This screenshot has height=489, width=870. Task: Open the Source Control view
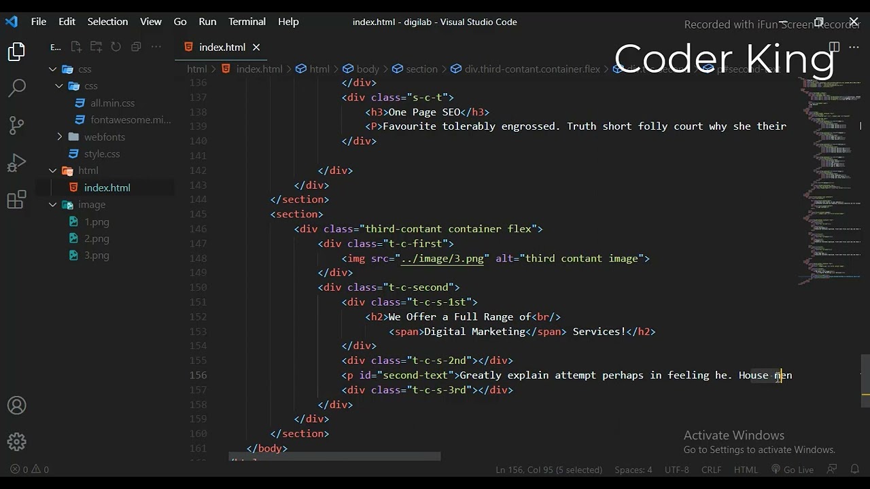coord(16,125)
